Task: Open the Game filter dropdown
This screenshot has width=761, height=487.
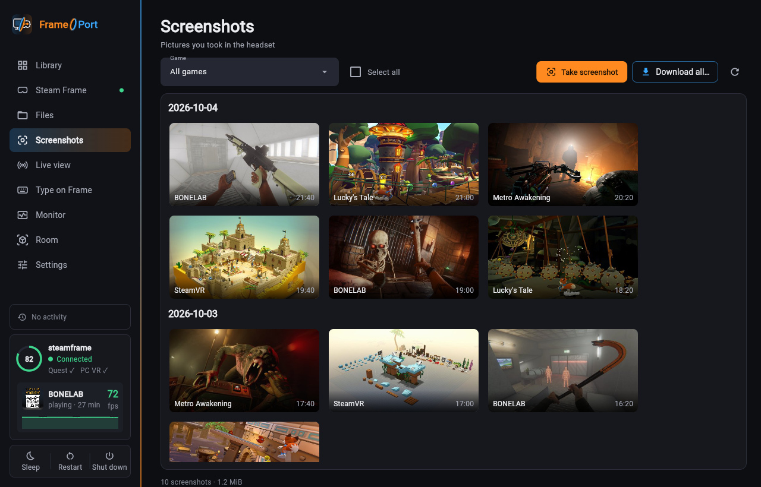Action: [250, 72]
